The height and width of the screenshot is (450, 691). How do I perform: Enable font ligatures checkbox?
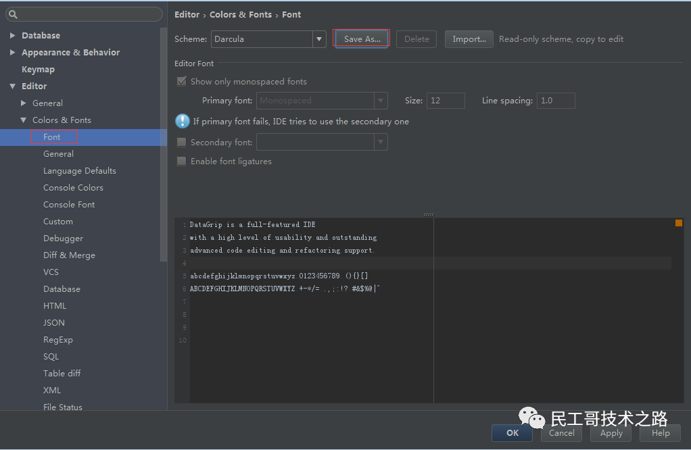coord(181,161)
